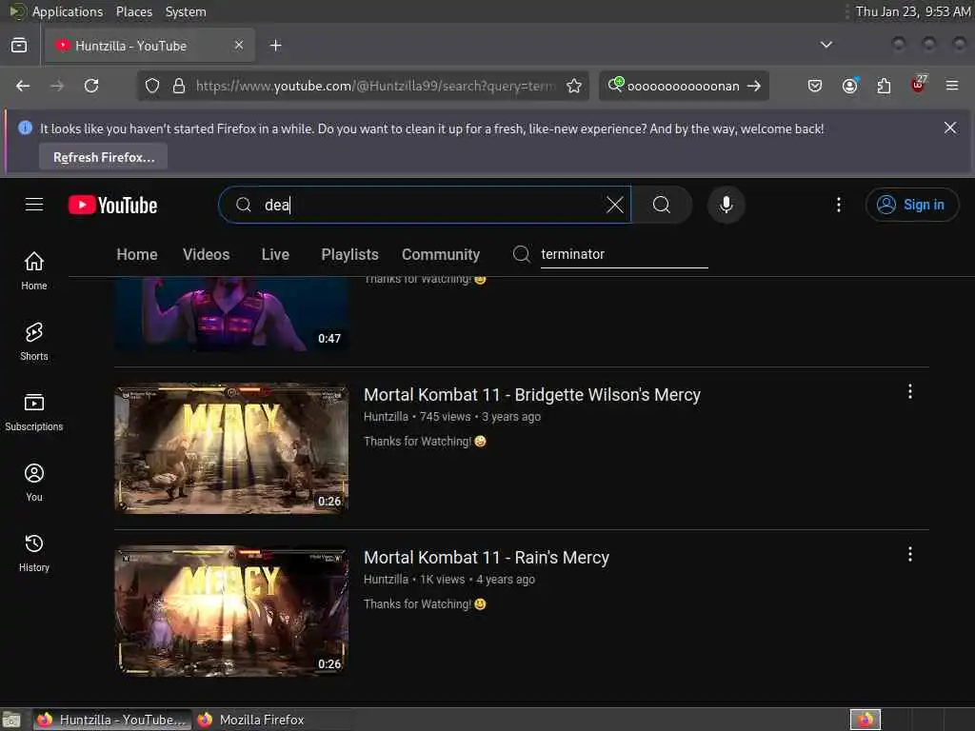The image size is (975, 731).
Task: Switch to the channel Videos tab
Action: pyautogui.click(x=206, y=254)
